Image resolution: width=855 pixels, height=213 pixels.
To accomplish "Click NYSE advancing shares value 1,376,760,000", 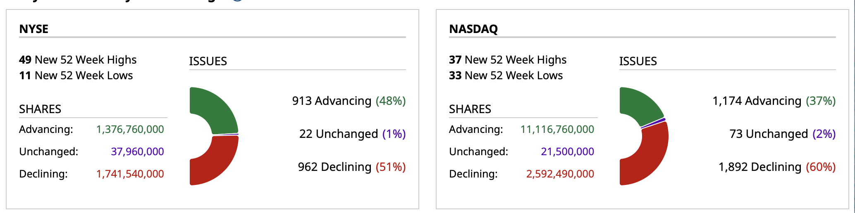I will (x=130, y=129).
